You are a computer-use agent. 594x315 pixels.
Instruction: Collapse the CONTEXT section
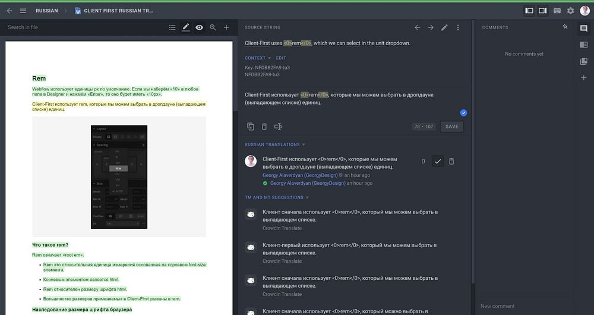coord(258,58)
